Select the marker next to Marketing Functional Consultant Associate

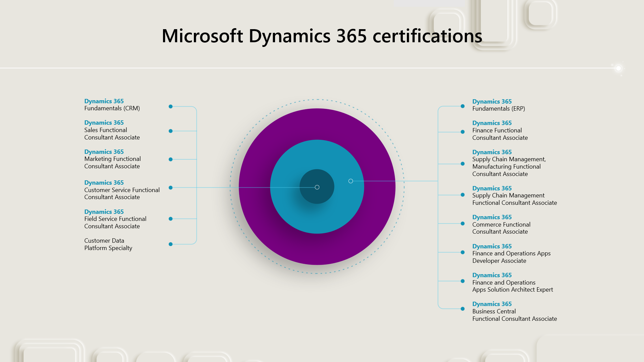tap(171, 160)
